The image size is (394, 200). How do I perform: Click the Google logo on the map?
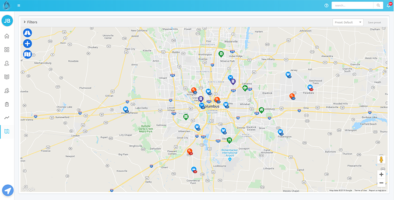click(x=28, y=189)
